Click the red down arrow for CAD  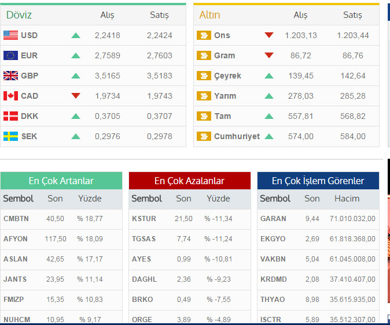coord(76,96)
